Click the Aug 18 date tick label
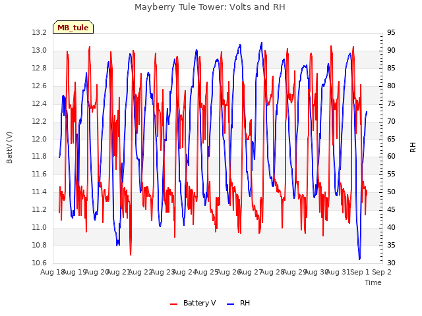The width and height of the screenshot is (422, 316). [x=52, y=272]
